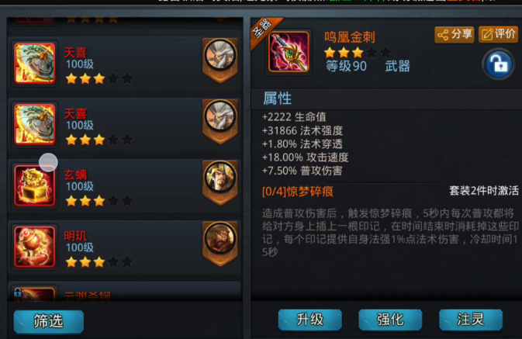Select the 明玑 red orb equipment icon
This screenshot has width=522, height=339.
tap(35, 247)
